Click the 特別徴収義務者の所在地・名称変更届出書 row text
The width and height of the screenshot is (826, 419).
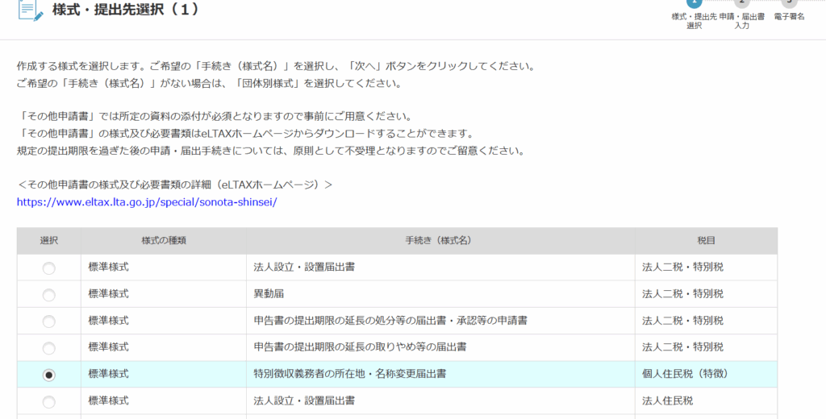pos(350,374)
